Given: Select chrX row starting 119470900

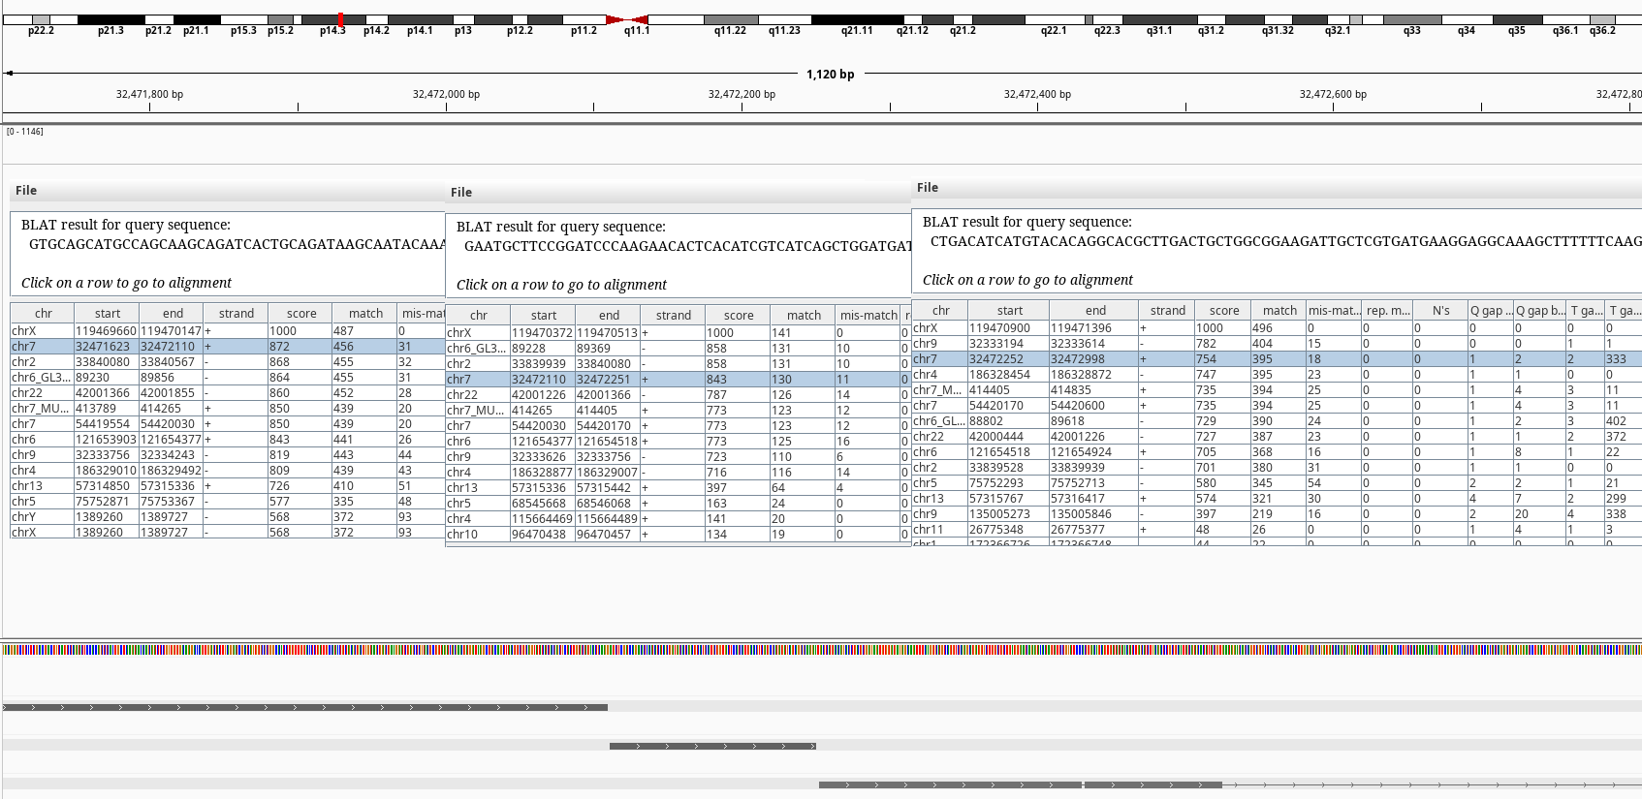Looking at the screenshot, I should (1277, 327).
